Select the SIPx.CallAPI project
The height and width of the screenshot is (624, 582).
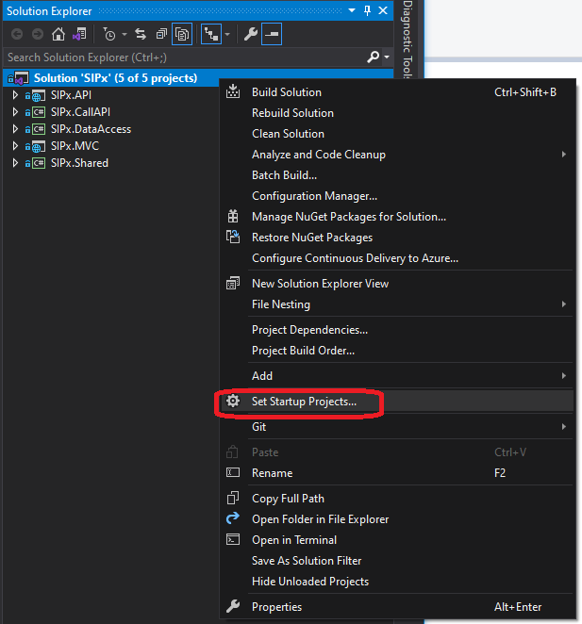(80, 112)
